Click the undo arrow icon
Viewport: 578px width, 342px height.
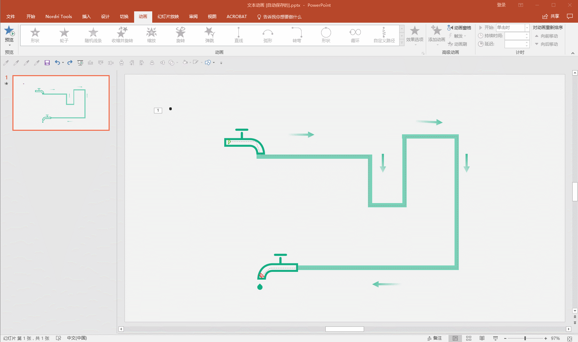(57, 63)
